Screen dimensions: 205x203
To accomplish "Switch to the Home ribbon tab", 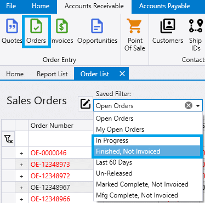I will point(41,6).
